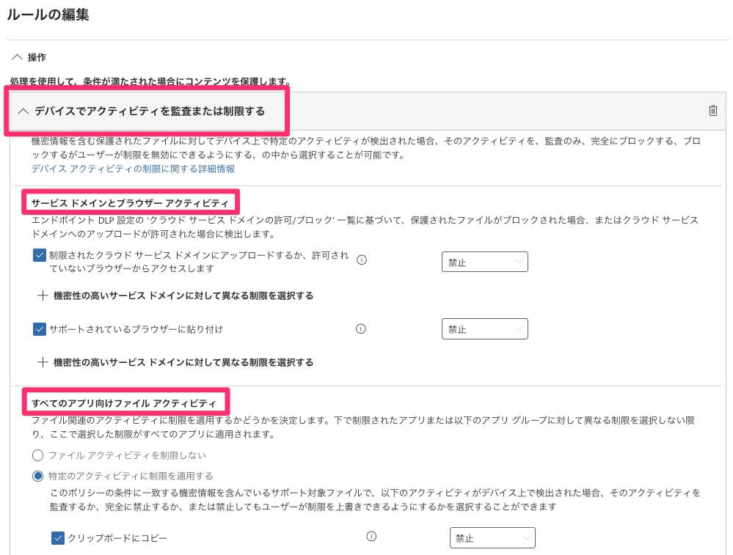Viewport: 733px width, 555px height.
Task: Uncheck クリップボードにコピー checkbox
Action: tap(57, 537)
